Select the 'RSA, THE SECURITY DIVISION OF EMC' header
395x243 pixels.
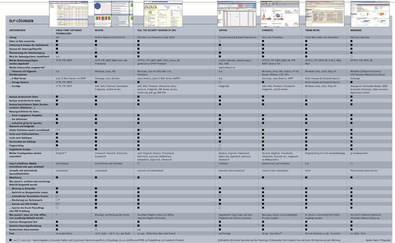pyautogui.click(x=157, y=30)
